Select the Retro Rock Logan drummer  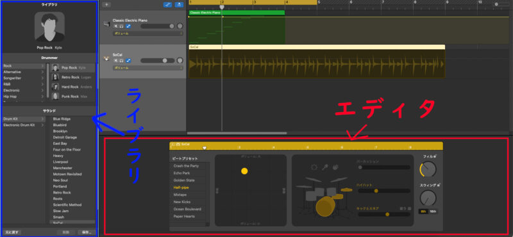tap(73, 77)
